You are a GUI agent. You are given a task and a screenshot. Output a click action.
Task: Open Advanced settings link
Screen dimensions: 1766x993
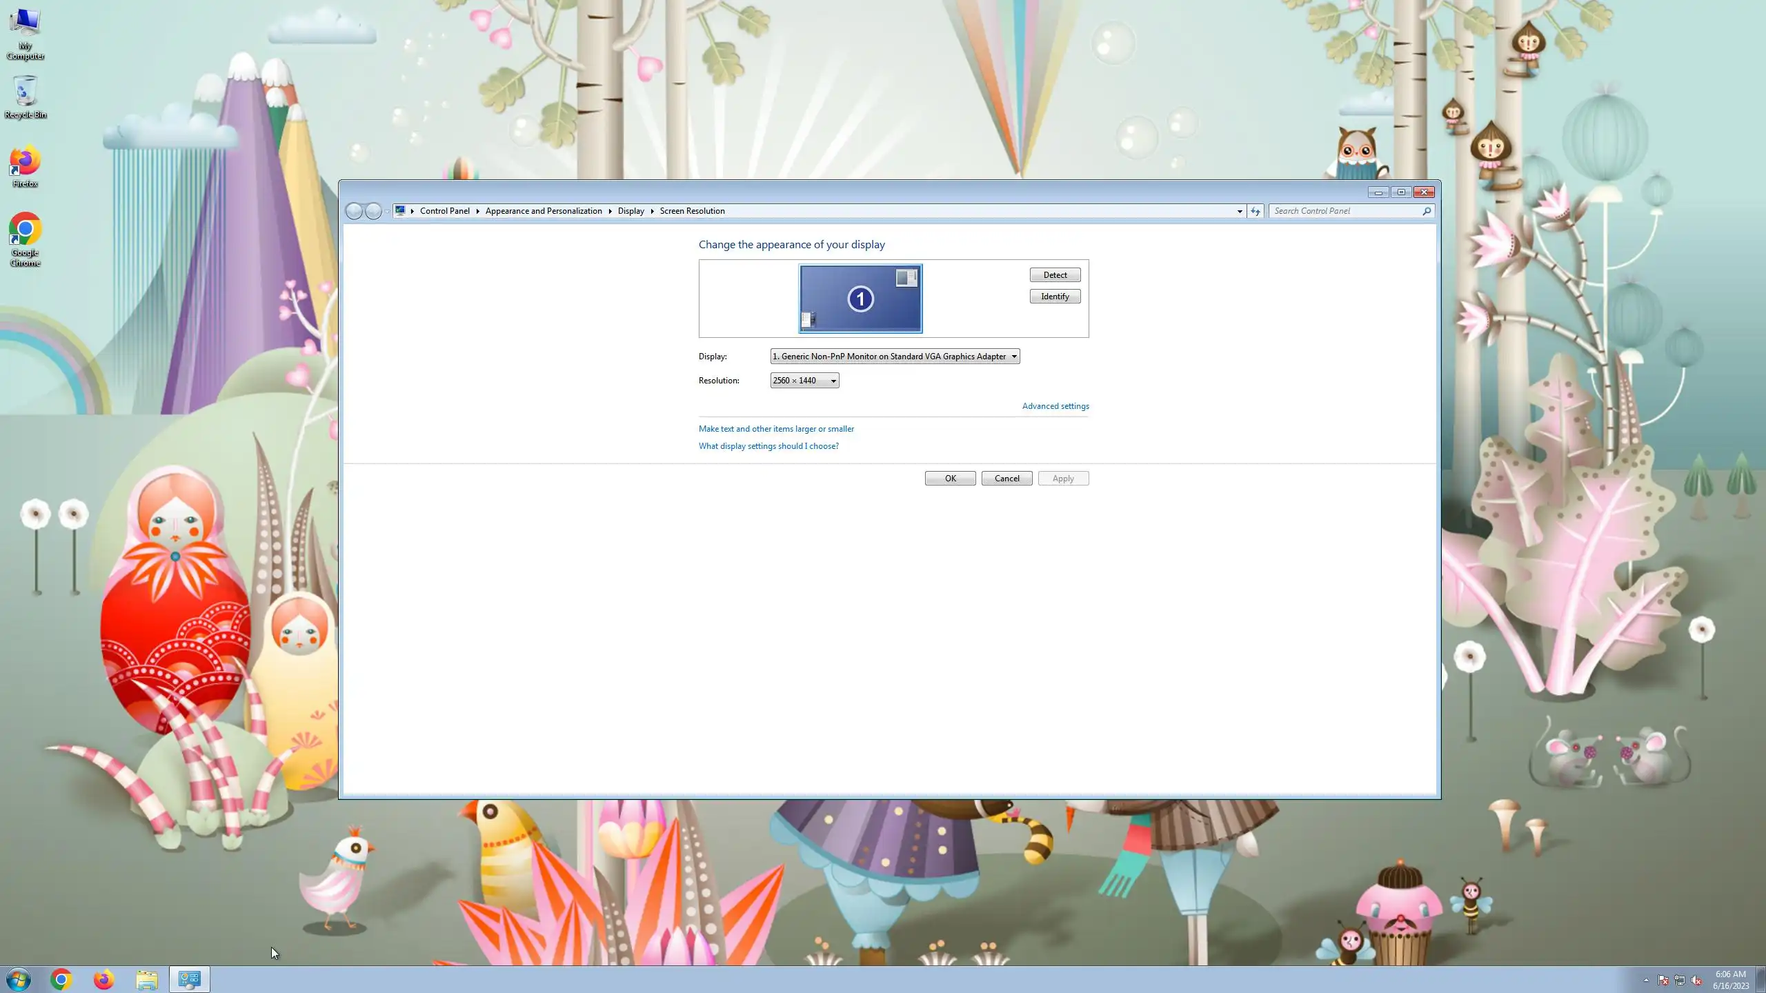pyautogui.click(x=1055, y=406)
